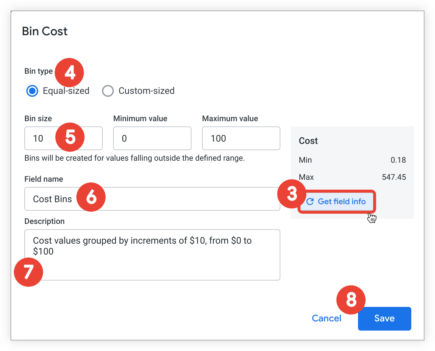The height and width of the screenshot is (351, 435).
Task: Click into the Maximum value field
Action: click(241, 138)
